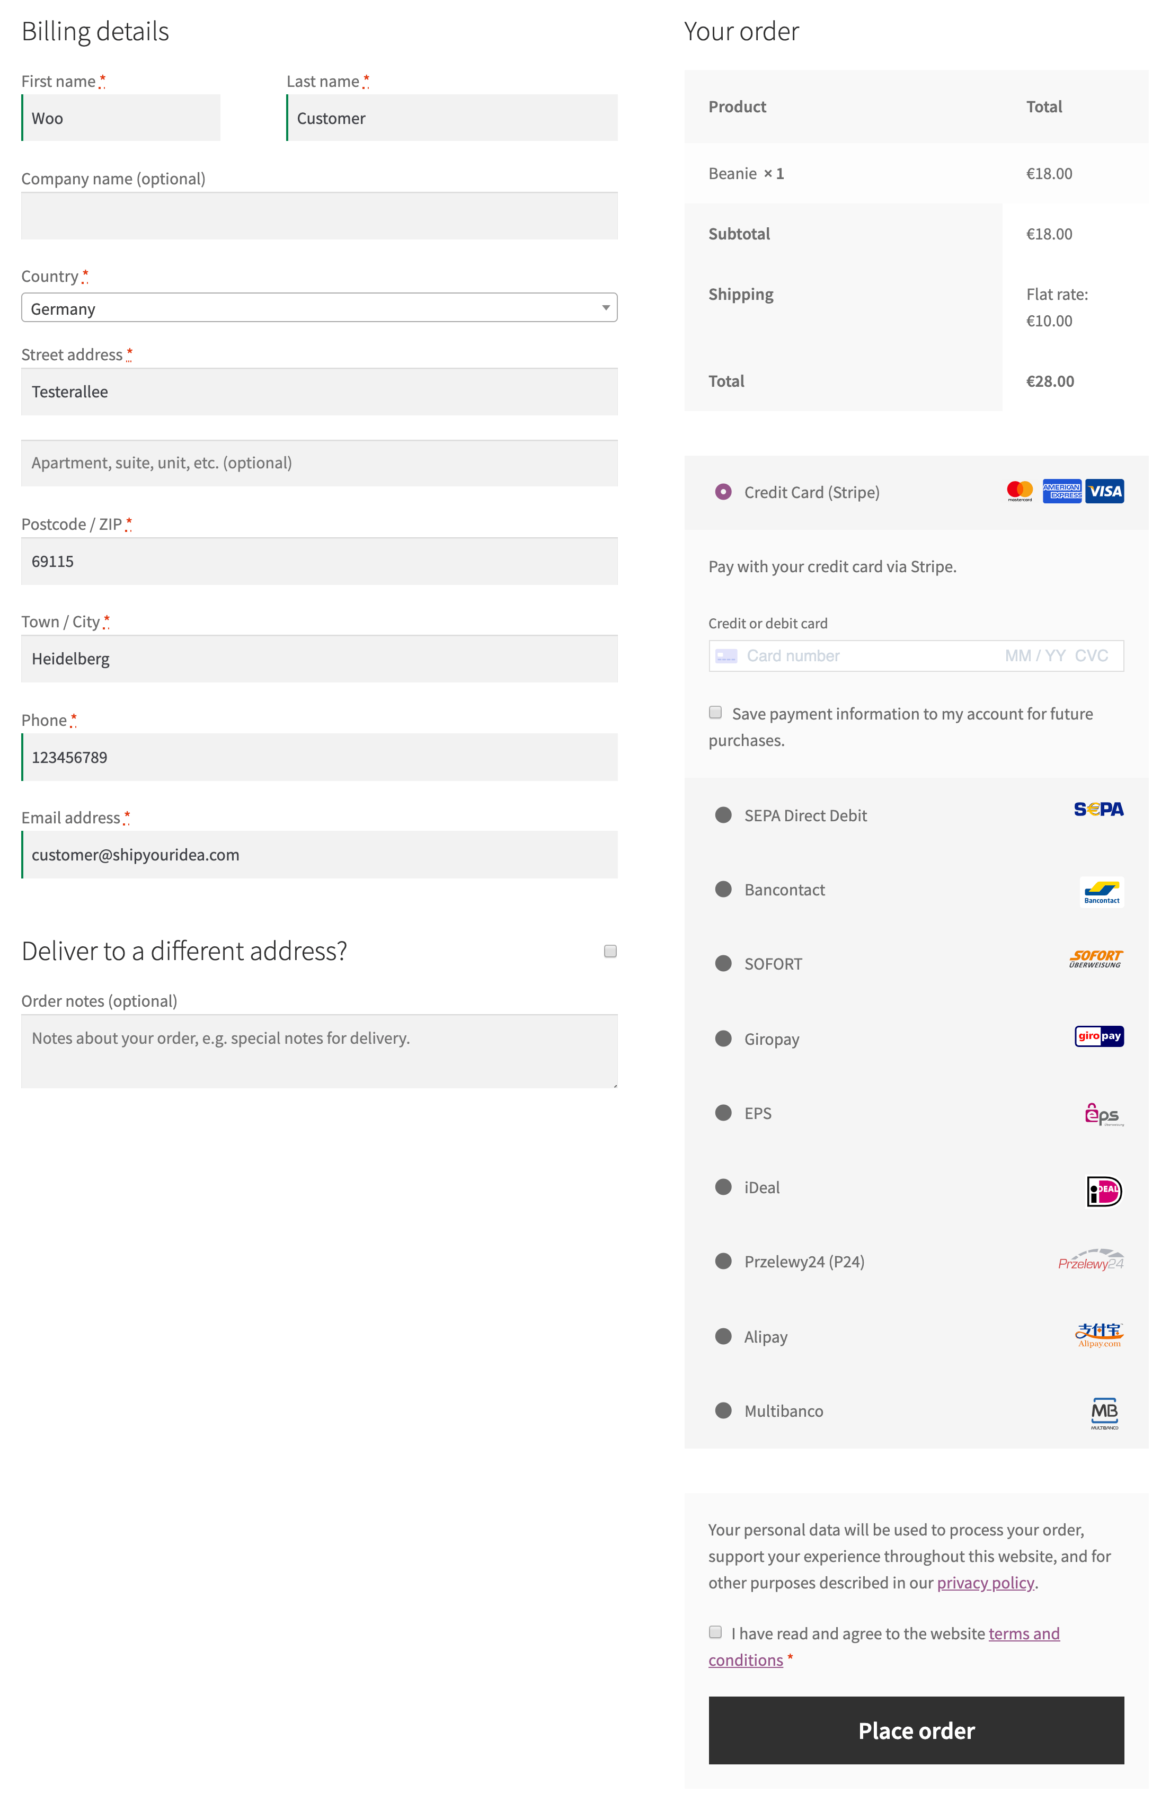Select the SEPA Direct Debit payment option
The image size is (1161, 1802).
tap(724, 815)
